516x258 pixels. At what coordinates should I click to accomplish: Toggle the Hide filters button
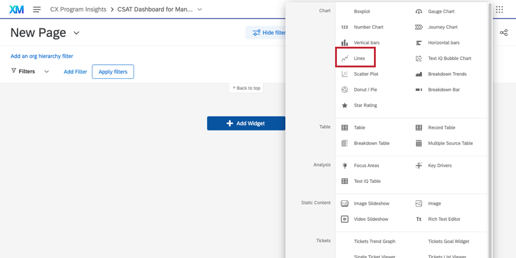pyautogui.click(x=267, y=33)
